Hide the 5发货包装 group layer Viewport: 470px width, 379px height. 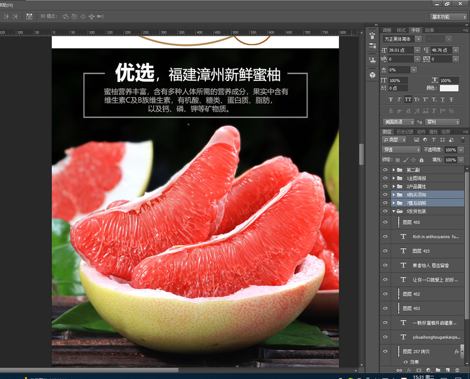coord(385,211)
